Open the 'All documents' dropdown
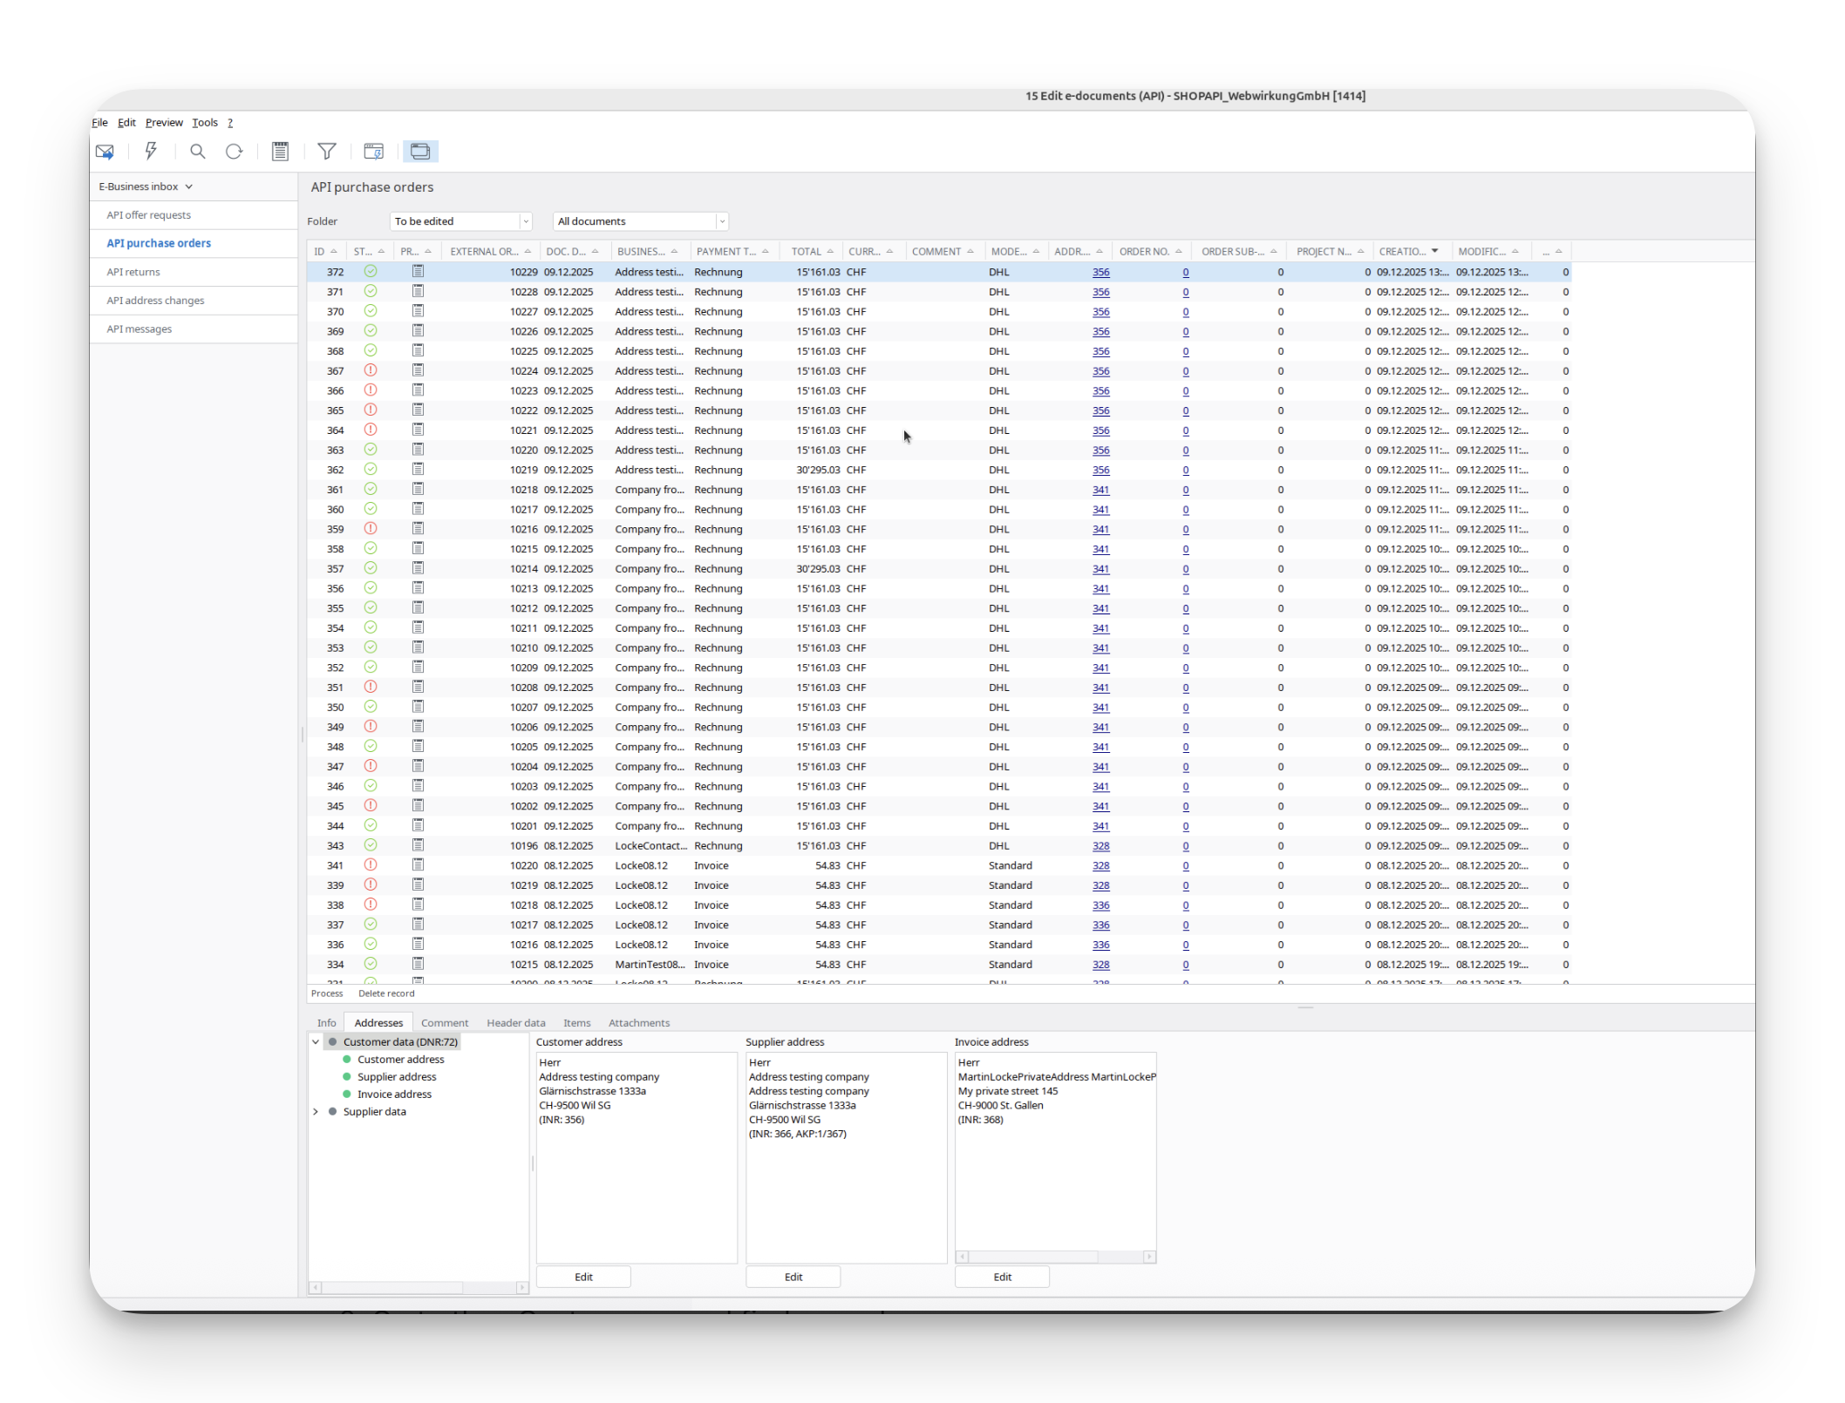The height and width of the screenshot is (1403, 1845). [x=721, y=221]
